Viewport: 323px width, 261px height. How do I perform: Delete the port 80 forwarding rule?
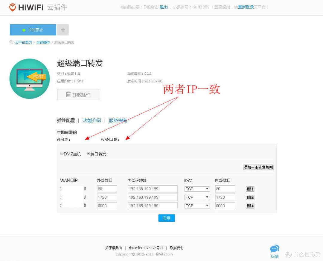250,189
